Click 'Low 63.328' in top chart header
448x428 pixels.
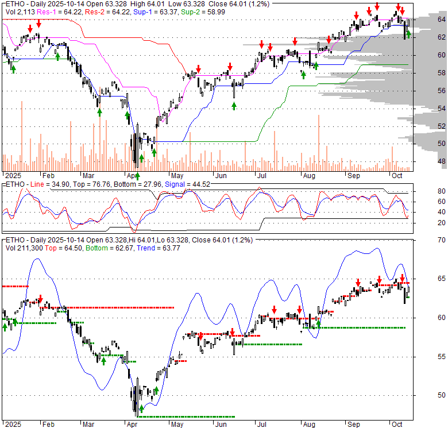coord(186,4)
